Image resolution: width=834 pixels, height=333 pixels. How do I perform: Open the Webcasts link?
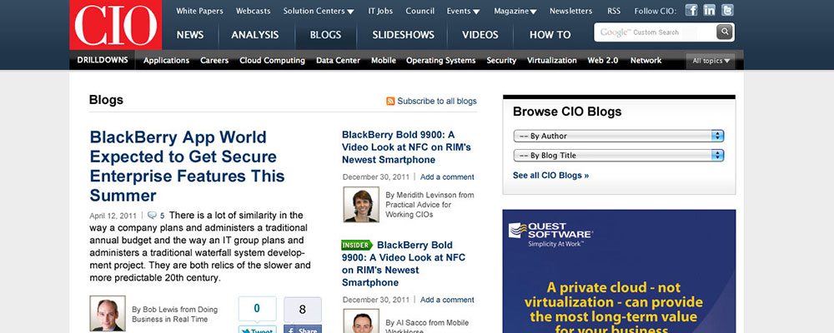tap(254, 11)
